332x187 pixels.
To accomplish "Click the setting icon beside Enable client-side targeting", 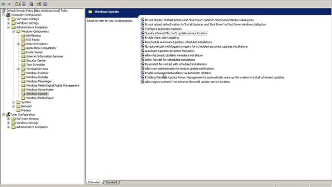I will 142,37.
